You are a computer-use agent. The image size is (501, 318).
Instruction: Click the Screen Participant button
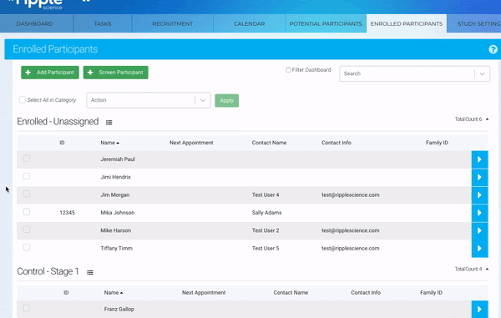pos(116,73)
